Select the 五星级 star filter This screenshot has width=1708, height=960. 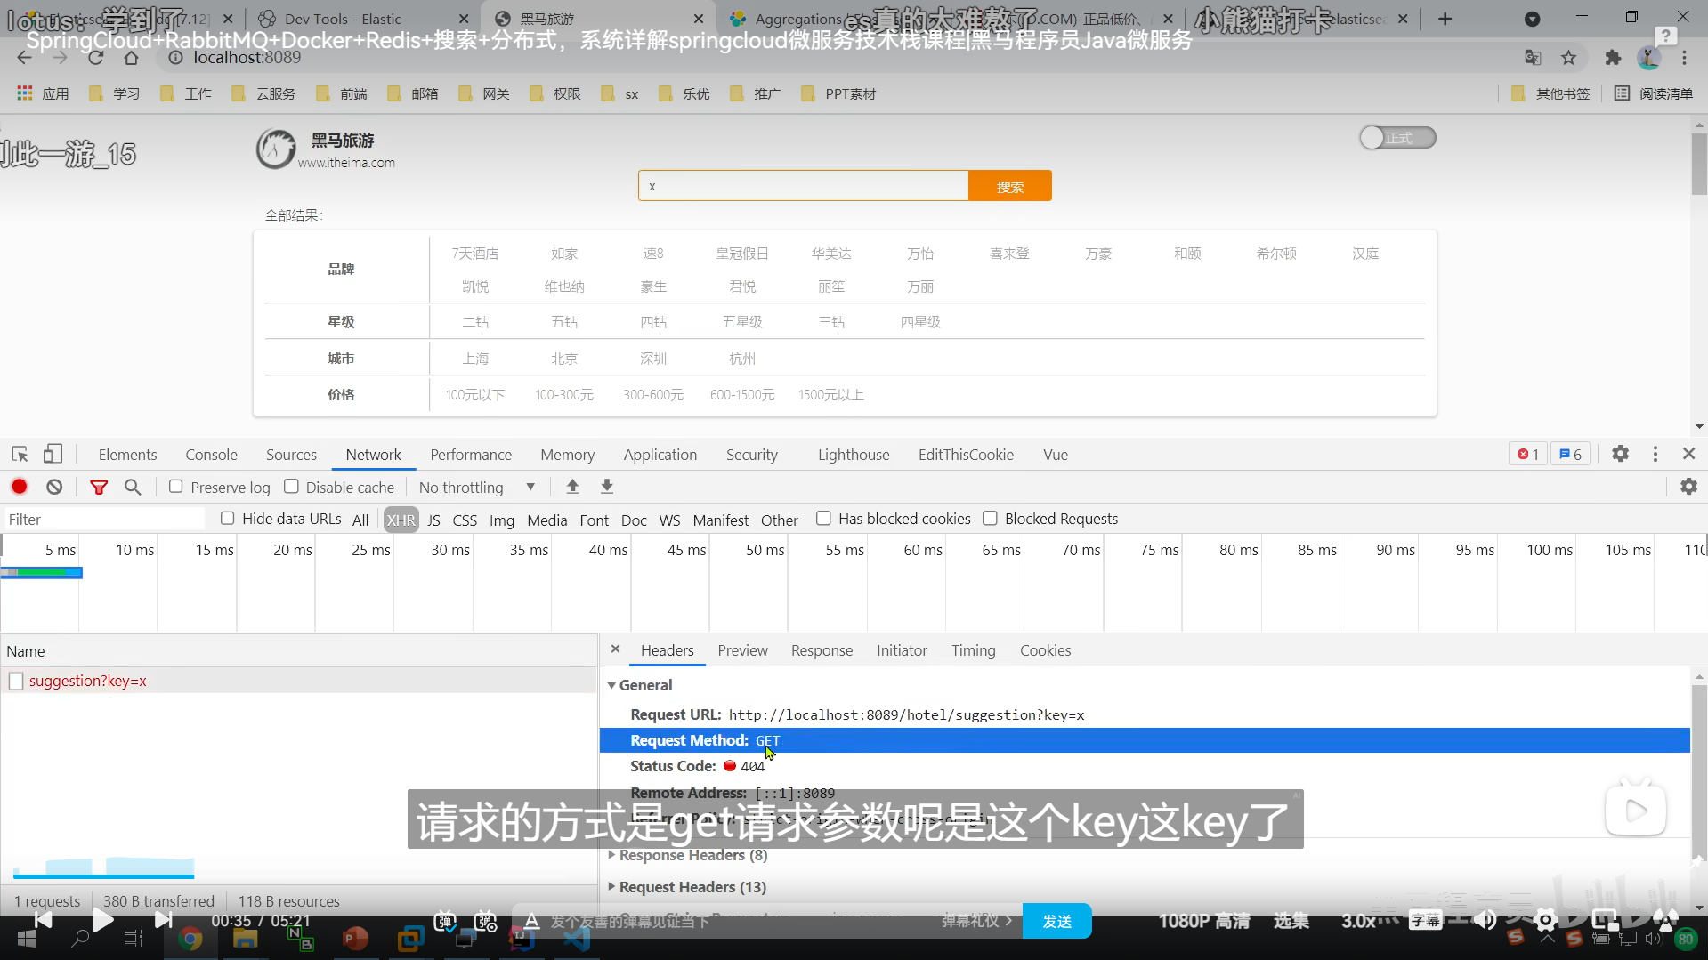[742, 322]
